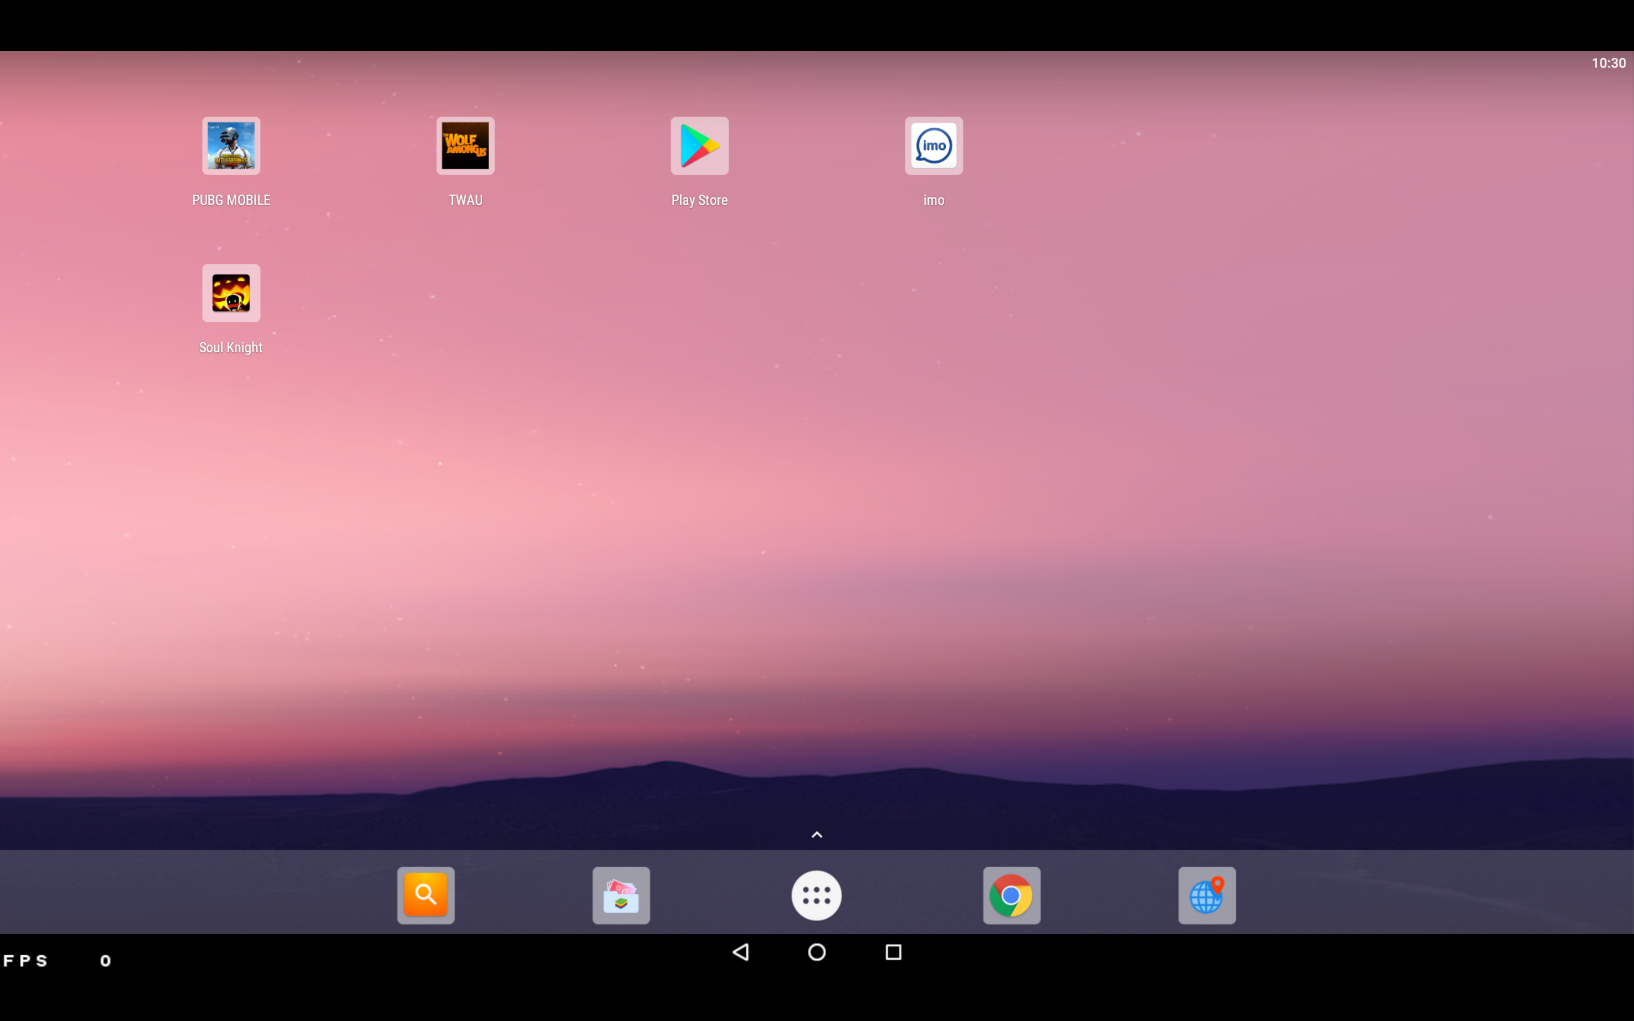Launch PUBG MOBILE from the home screen
Viewport: 1634px width, 1021px height.
230,145
